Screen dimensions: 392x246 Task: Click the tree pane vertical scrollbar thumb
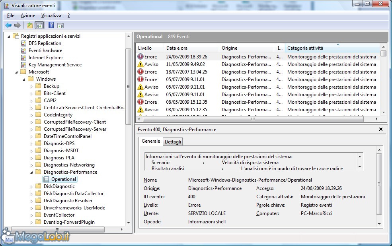(x=128, y=86)
